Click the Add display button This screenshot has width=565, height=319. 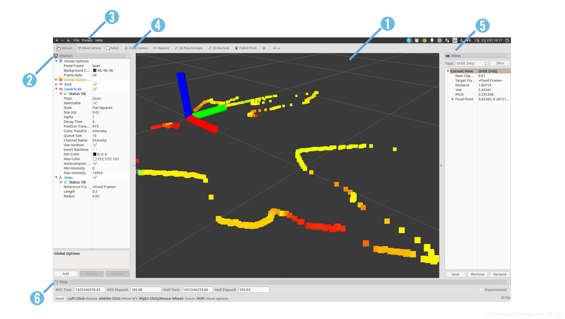click(x=66, y=274)
